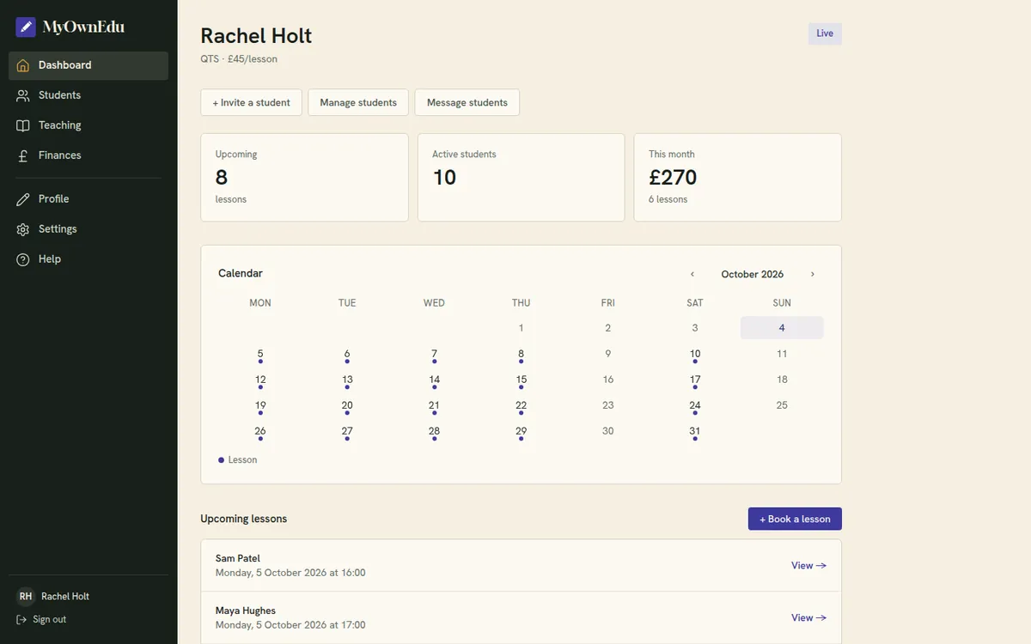
Task: Open the Settings menu item
Action: tap(88, 229)
